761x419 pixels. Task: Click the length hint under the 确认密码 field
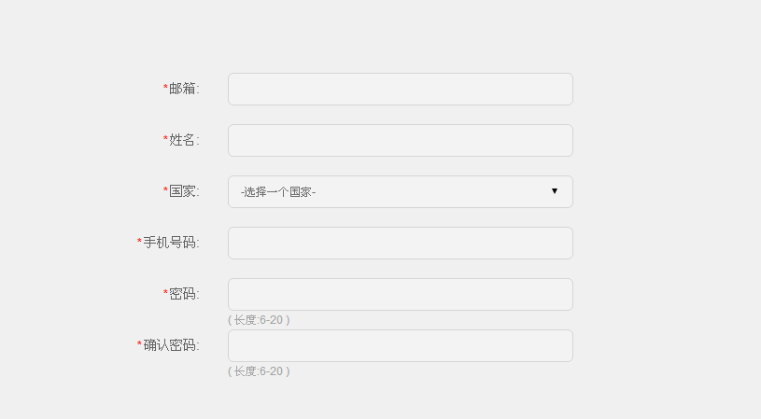(x=259, y=371)
